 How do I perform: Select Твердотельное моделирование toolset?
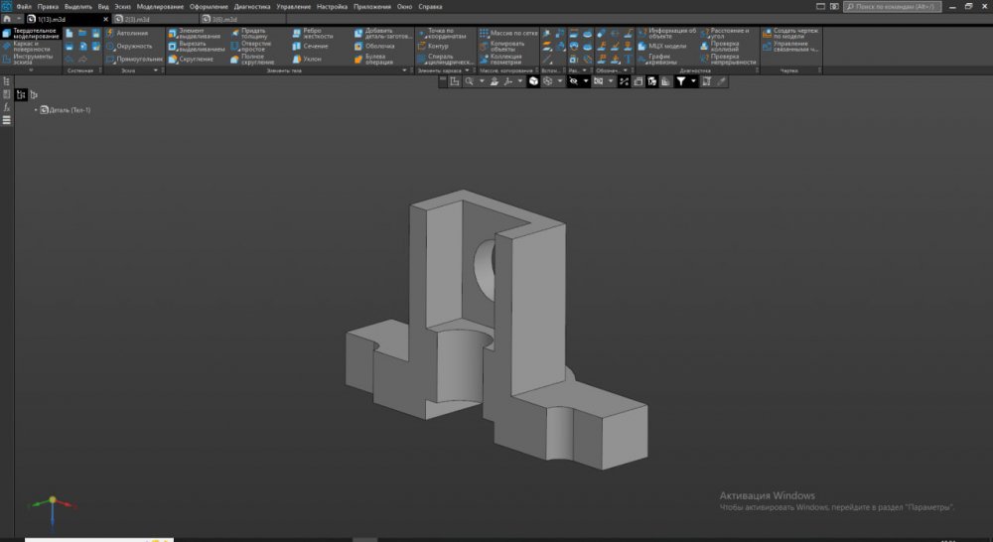[x=36, y=33]
